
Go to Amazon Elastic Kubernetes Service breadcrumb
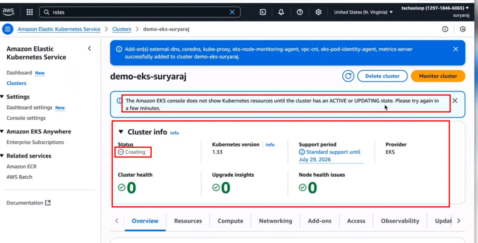point(59,29)
